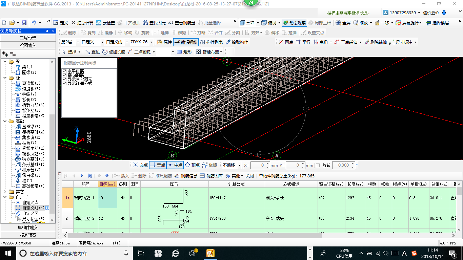Open Windows Start menu
This screenshot has height=260, width=463.
tap(7, 253)
